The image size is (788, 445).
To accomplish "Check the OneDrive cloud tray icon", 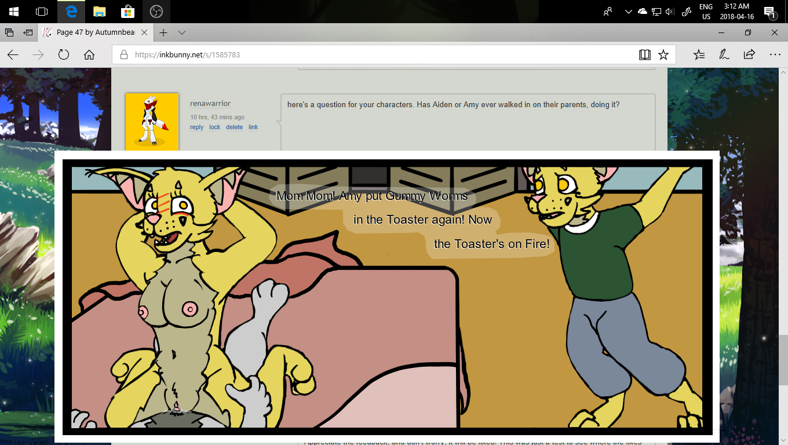I will pos(642,12).
